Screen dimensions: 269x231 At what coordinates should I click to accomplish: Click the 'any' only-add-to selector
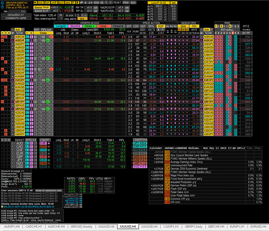click(82, 19)
